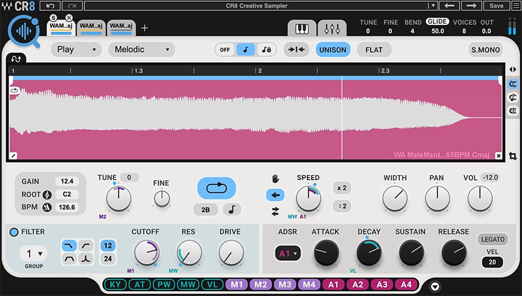The width and height of the screenshot is (522, 296).
Task: Toggle the LEGATO button
Action: click(x=492, y=239)
